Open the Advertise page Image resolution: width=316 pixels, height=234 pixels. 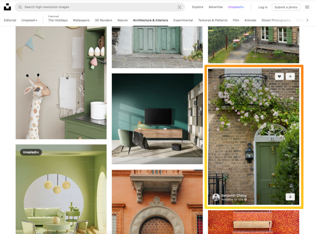(x=215, y=7)
